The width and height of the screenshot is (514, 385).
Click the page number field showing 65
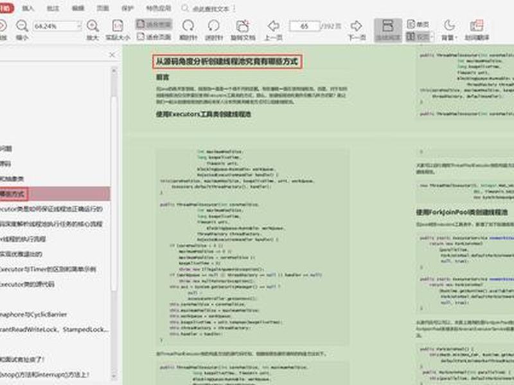(x=304, y=26)
